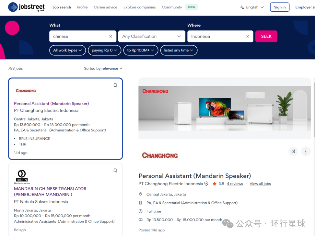Click the '14d ago' text in job card
Image resolution: width=315 pixels, height=236 pixels.
click(x=20, y=153)
